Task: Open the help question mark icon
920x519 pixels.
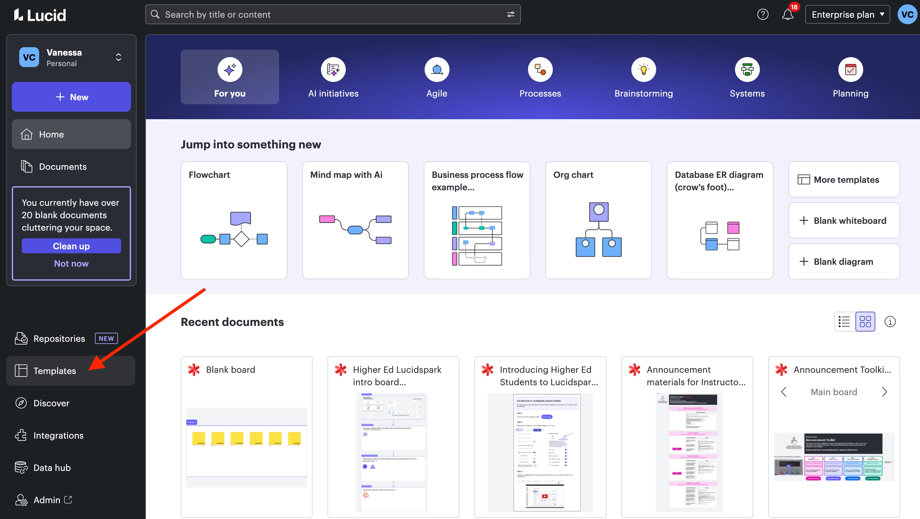Action: pos(763,14)
